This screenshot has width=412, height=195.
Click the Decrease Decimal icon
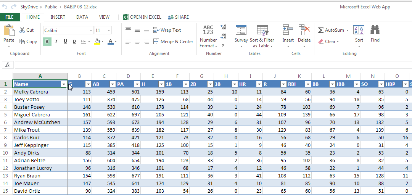(x=224, y=36)
